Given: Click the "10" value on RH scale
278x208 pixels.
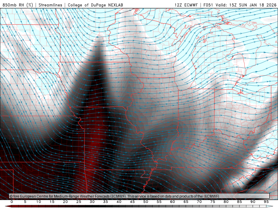Looking at the screenshot, I should coord(39,202).
